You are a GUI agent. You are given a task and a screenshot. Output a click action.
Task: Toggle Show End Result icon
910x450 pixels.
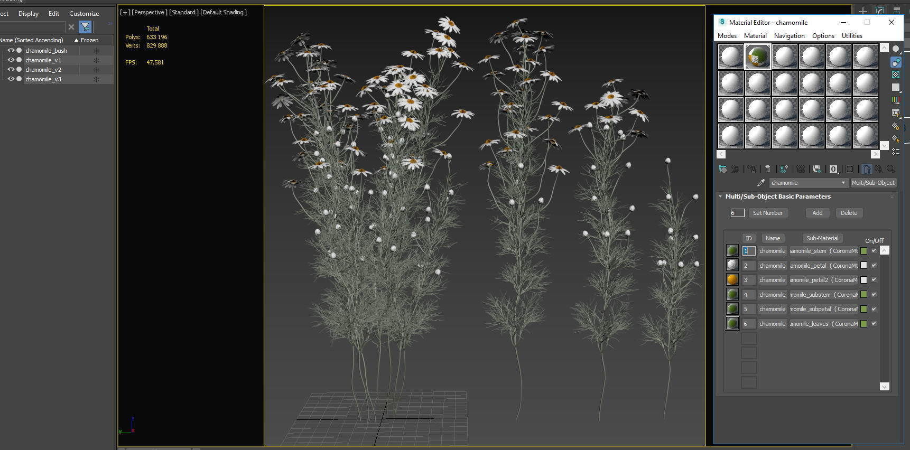pyautogui.click(x=867, y=169)
